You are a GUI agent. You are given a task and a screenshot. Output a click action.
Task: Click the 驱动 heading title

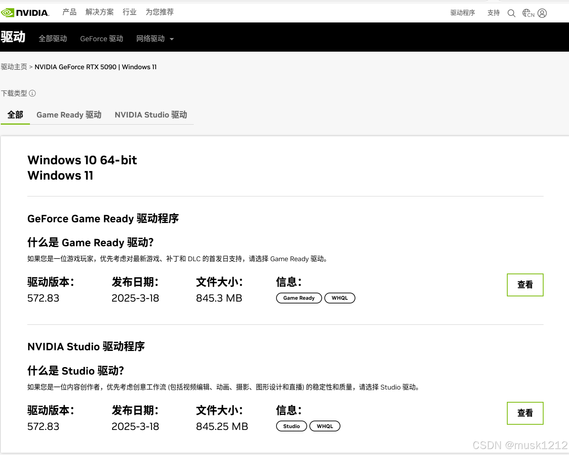click(x=13, y=37)
